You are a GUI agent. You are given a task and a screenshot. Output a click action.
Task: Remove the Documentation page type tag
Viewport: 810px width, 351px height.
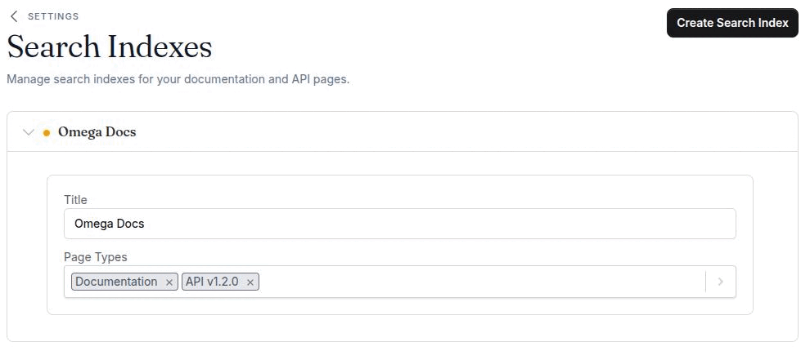coord(169,282)
